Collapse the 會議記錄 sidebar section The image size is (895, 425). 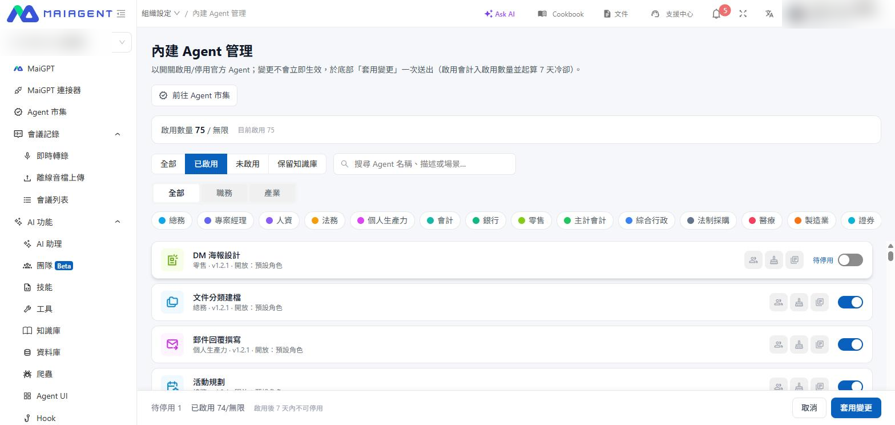118,134
